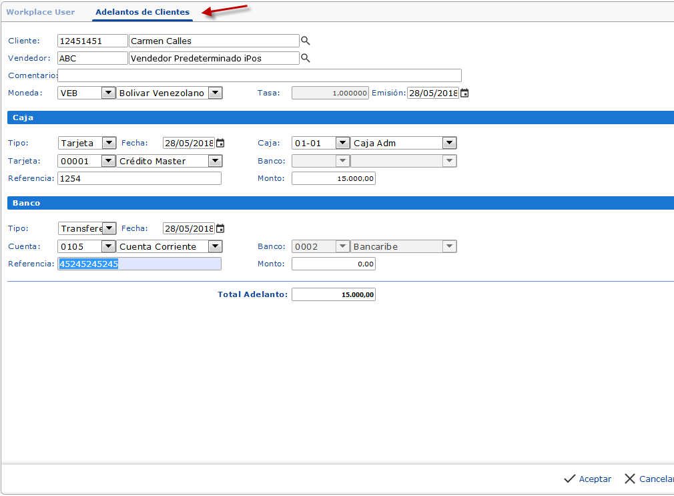The width and height of the screenshot is (674, 496).
Task: Expand the Tarjeta payment type dropdown
Action: pyautogui.click(x=108, y=143)
